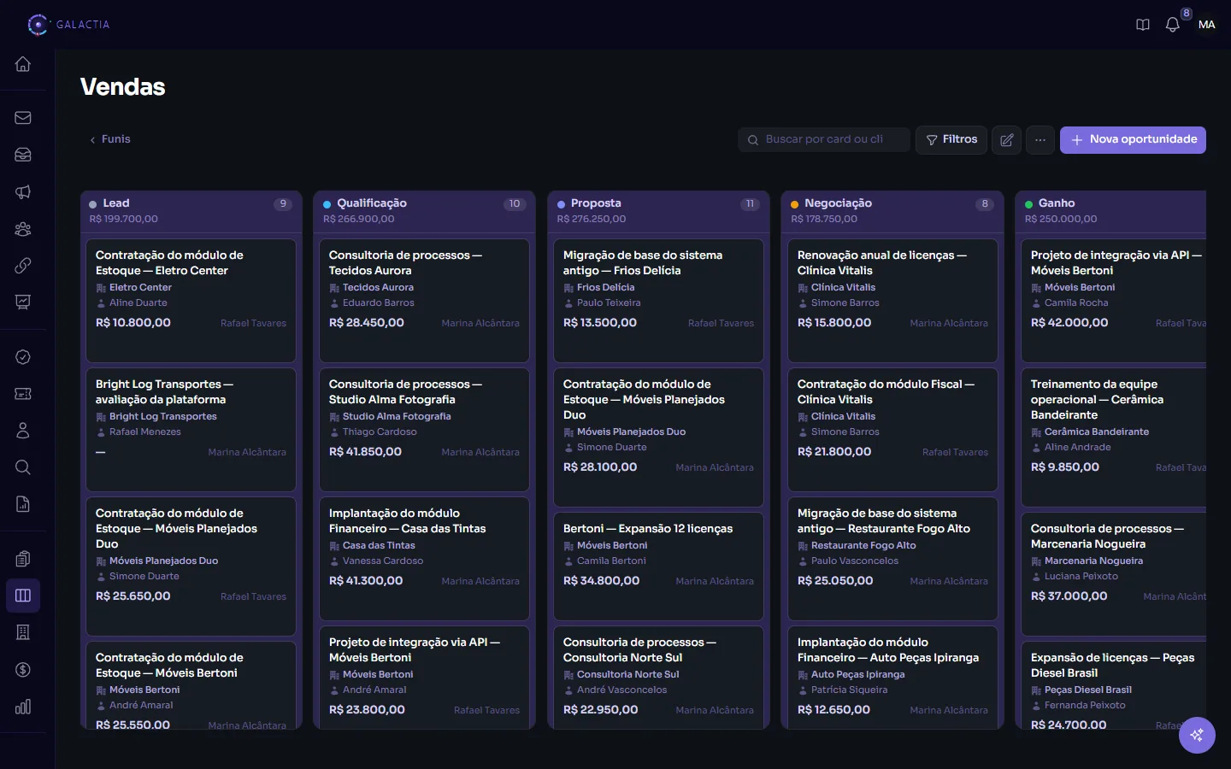This screenshot has width=1231, height=769.
Task: Open card Contratação do módulo Fiscal — Clínica Vitalis
Action: click(x=892, y=430)
